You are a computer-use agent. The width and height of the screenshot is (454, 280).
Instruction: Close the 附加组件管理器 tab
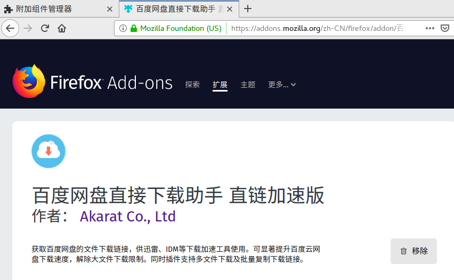coord(109,9)
